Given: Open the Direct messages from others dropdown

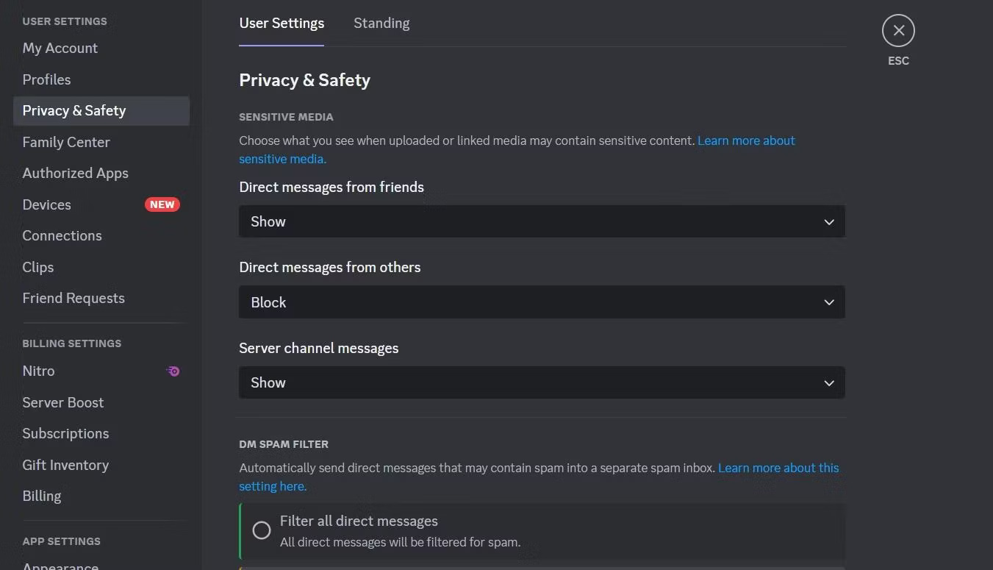Looking at the screenshot, I should pyautogui.click(x=542, y=302).
